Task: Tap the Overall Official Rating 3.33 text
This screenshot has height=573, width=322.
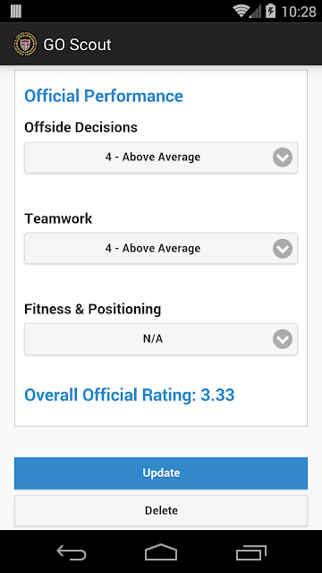Action: pos(129,395)
